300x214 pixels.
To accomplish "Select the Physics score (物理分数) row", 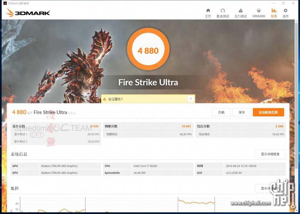I will pos(148,126).
